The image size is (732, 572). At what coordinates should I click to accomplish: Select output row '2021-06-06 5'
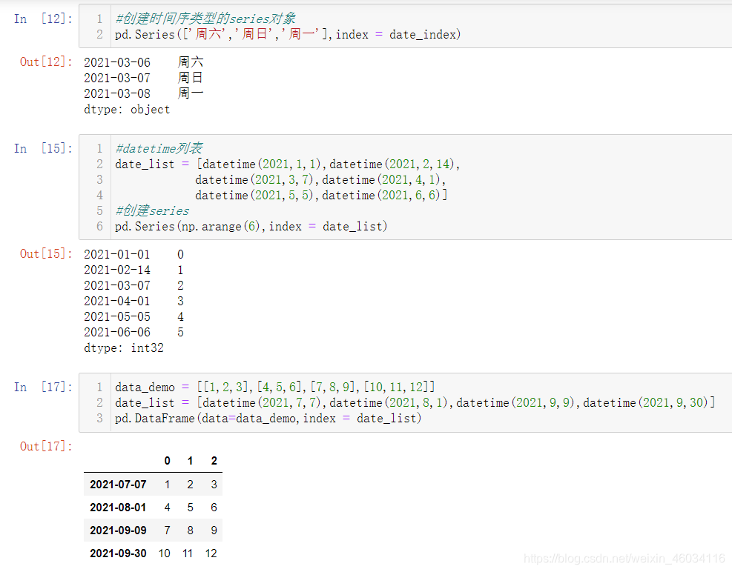(134, 332)
